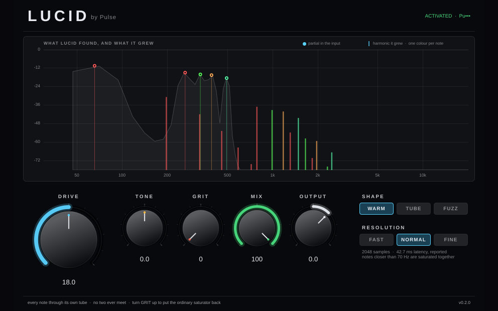
Task: Click the large DRIVE knob
Action: click(x=69, y=239)
